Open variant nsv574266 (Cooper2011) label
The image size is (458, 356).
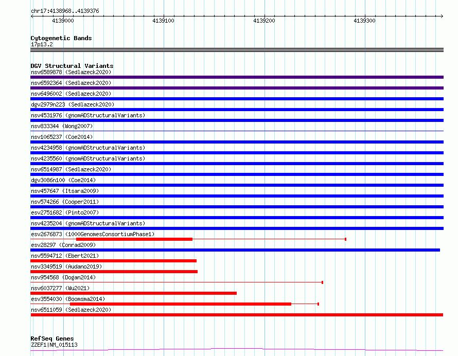coord(65,202)
